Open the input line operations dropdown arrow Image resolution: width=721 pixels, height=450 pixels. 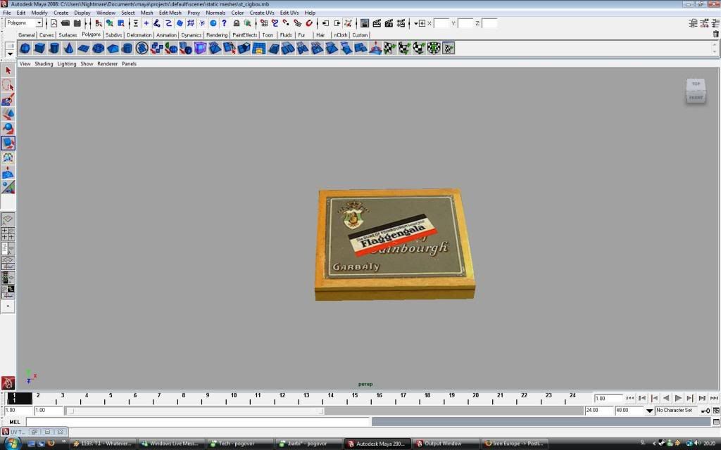click(415, 23)
